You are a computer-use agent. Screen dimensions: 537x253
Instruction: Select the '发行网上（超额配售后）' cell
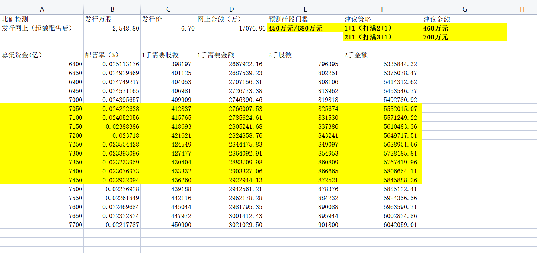coord(42,28)
